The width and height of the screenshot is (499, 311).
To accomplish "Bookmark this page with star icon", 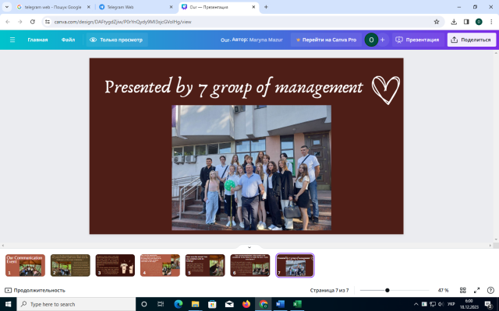I will 437,22.
